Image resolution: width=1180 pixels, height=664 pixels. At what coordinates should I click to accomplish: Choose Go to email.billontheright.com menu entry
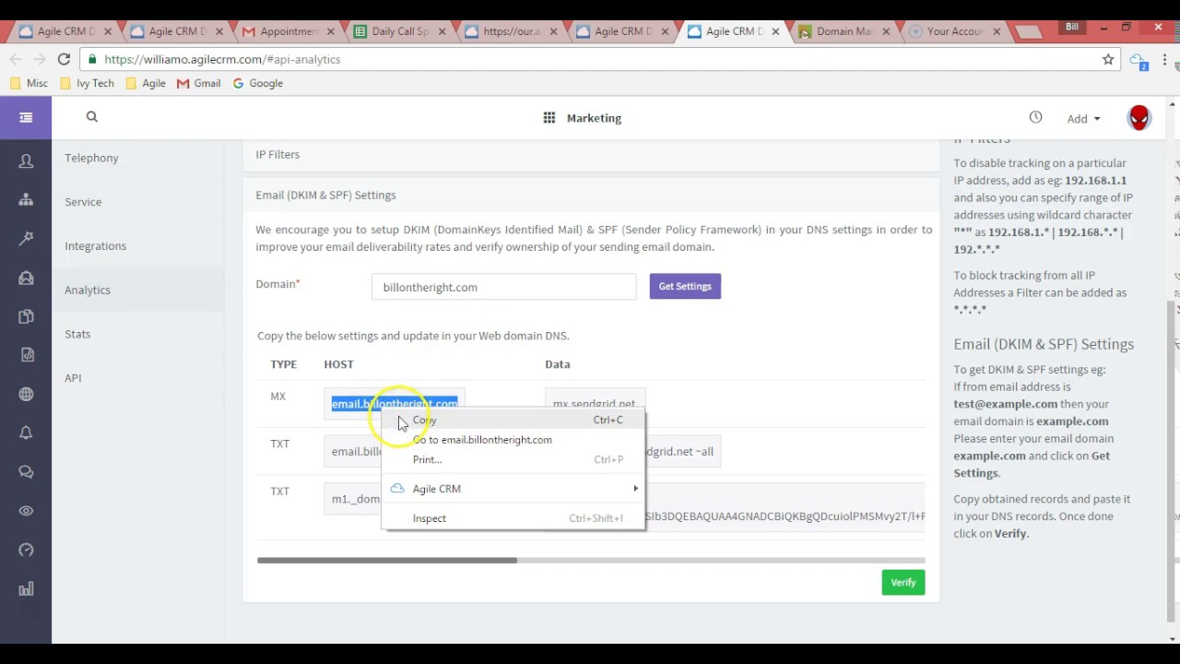(513, 440)
